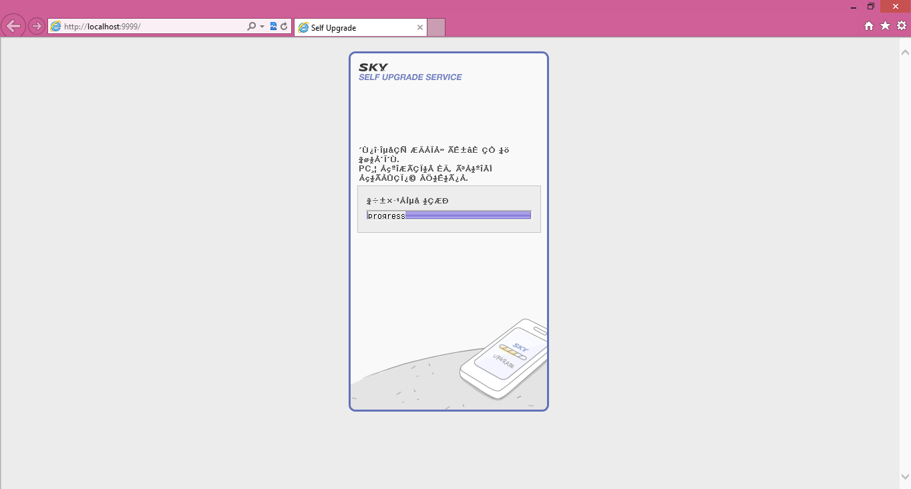The height and width of the screenshot is (489, 911).
Task: Click the phone upgrade illustration
Action: coord(504,360)
